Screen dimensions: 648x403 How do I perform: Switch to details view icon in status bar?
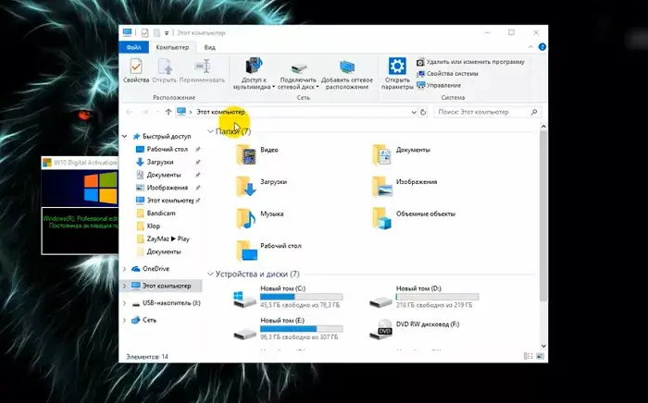click(x=529, y=357)
